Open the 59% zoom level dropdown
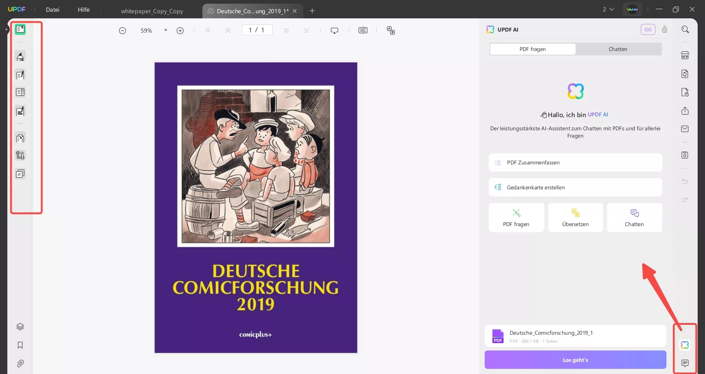705x374 pixels. [165, 30]
